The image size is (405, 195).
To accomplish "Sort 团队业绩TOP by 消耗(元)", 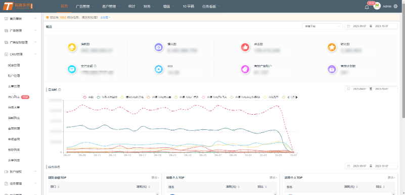I will point(149,187).
